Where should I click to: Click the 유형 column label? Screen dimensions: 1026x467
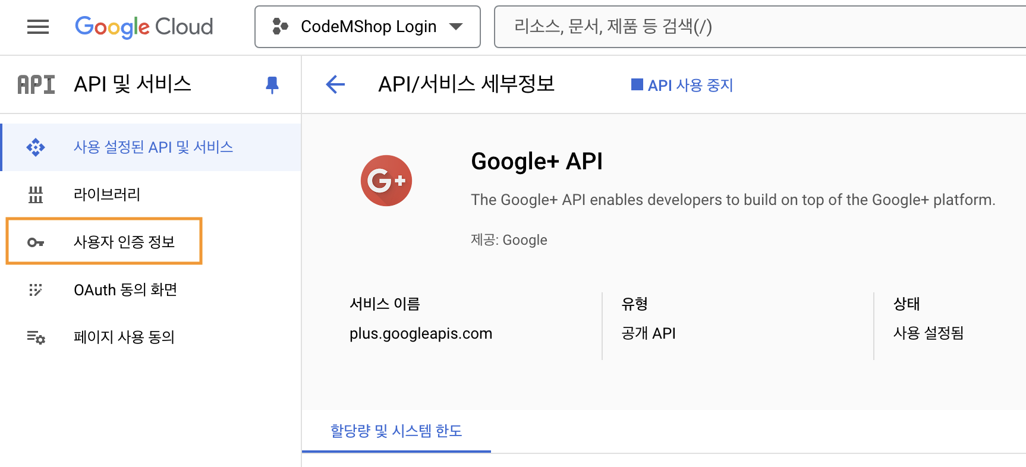[x=634, y=304]
